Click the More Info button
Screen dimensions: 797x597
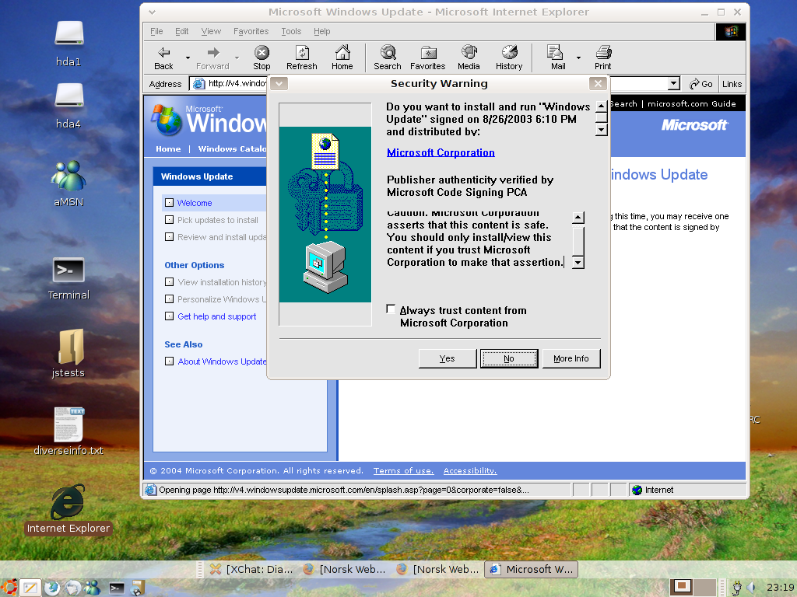571,358
